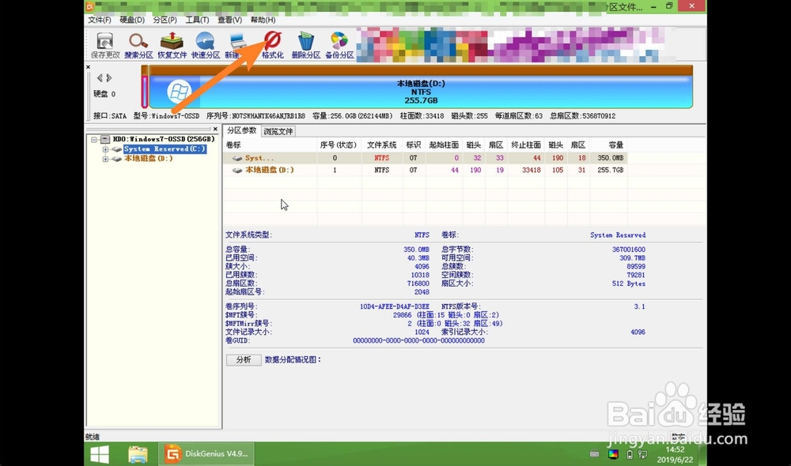Click the DiskGenius title bar app icon

point(89,6)
